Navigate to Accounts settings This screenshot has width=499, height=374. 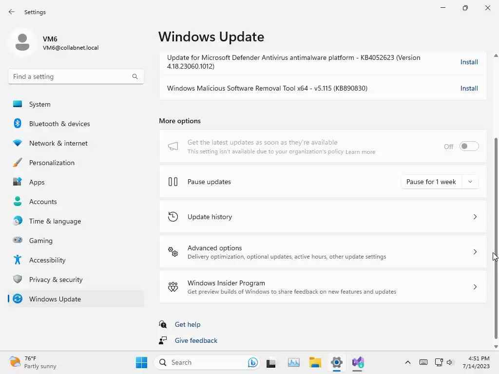coord(76,201)
